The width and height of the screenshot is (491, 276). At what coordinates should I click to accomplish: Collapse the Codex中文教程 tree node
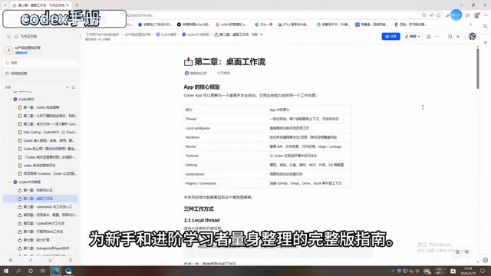tap(11, 182)
